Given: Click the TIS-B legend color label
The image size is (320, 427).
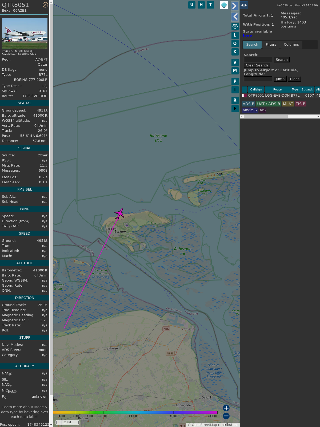Looking at the screenshot, I should pyautogui.click(x=301, y=104).
